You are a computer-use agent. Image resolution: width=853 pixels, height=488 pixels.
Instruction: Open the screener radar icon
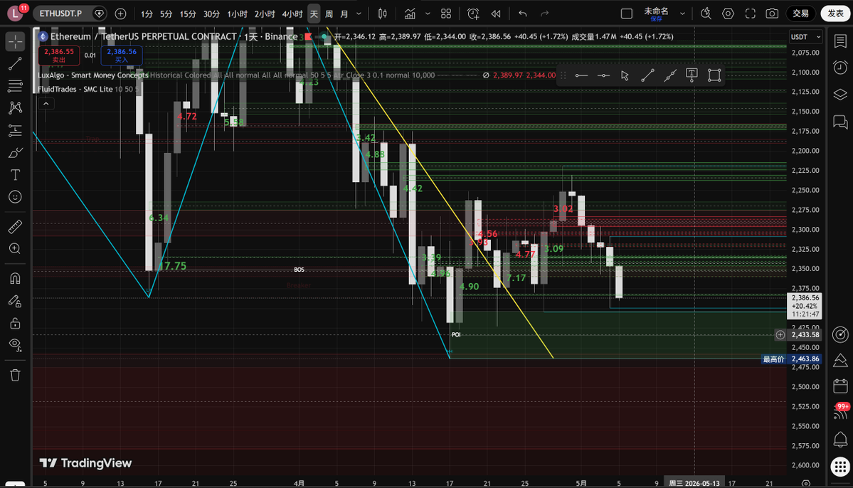pos(840,334)
